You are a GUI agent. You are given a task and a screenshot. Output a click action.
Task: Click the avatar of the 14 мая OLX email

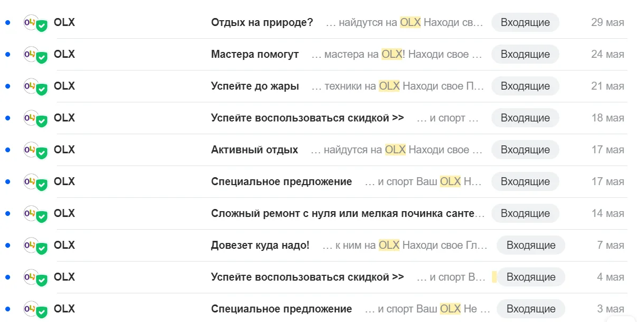(x=31, y=214)
